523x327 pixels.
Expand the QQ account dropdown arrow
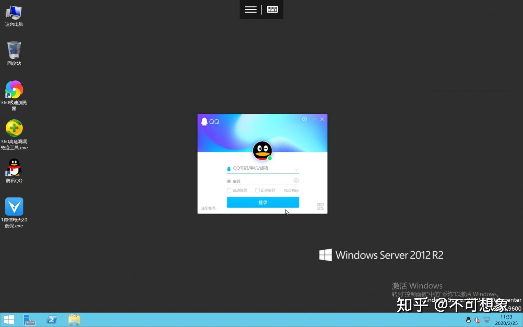tap(296, 170)
